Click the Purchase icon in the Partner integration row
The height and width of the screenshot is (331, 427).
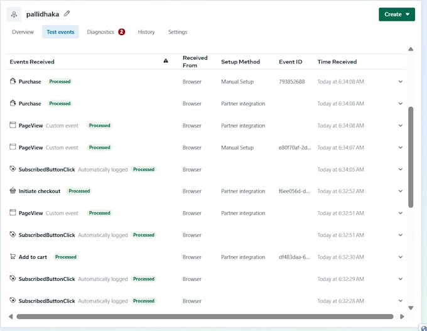13,103
